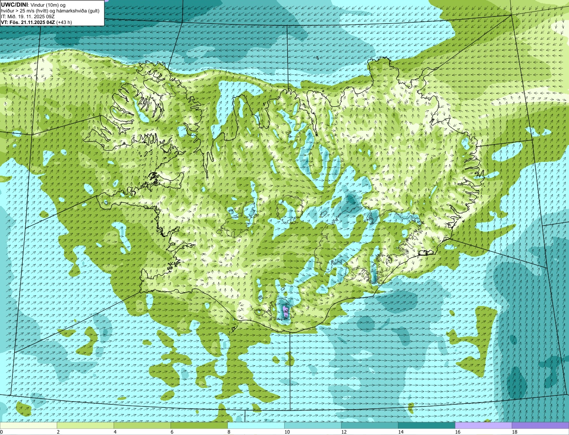This screenshot has height=435, width=569.
Task: Click the light purple 16–18 colorbar swatch
Action: tap(484, 426)
